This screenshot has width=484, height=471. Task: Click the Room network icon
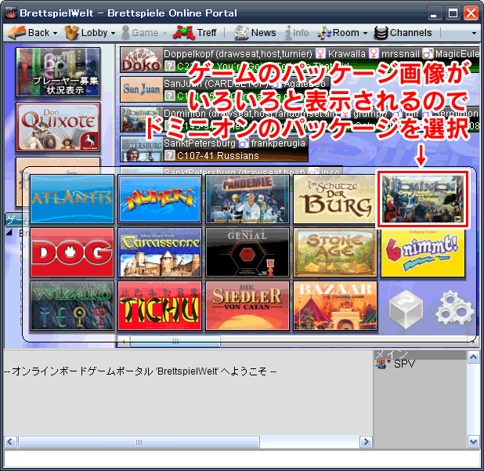[324, 32]
